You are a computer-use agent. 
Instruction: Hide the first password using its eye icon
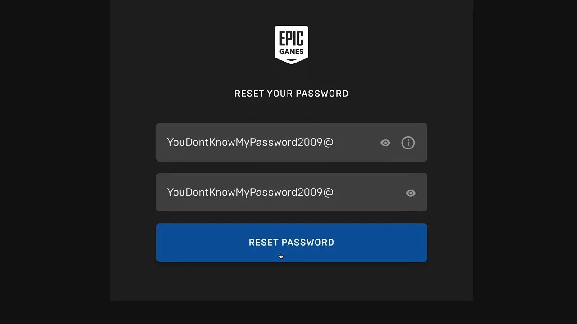click(385, 143)
